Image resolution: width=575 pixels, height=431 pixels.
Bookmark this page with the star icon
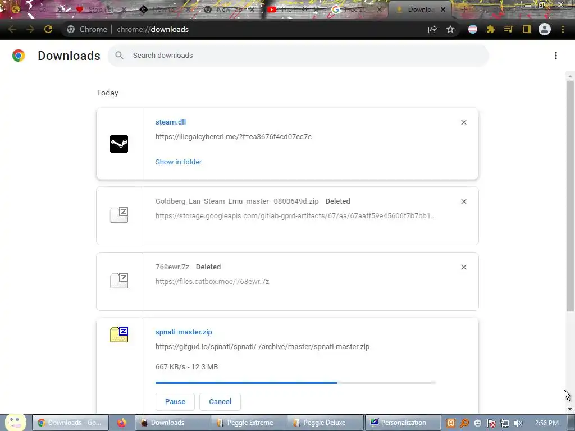click(450, 29)
